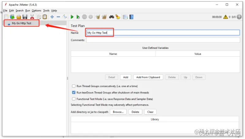Open the Help menu
Image resolution: width=245 pixels, height=139 pixels.
point(54,11)
